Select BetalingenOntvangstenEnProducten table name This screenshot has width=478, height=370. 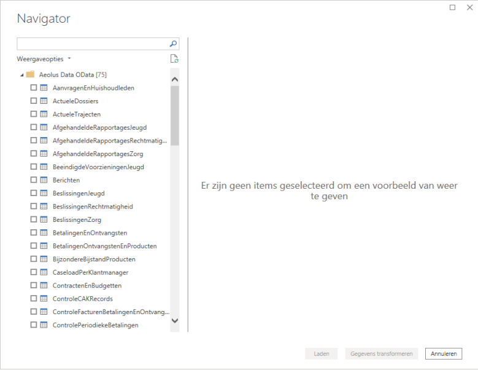[x=104, y=246]
